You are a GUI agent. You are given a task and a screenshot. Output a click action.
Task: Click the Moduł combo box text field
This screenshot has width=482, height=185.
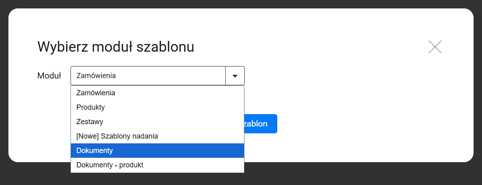pyautogui.click(x=148, y=76)
